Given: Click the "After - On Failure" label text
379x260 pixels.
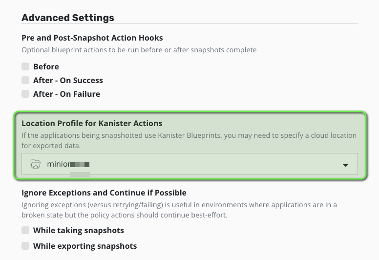Looking at the screenshot, I should pos(66,94).
